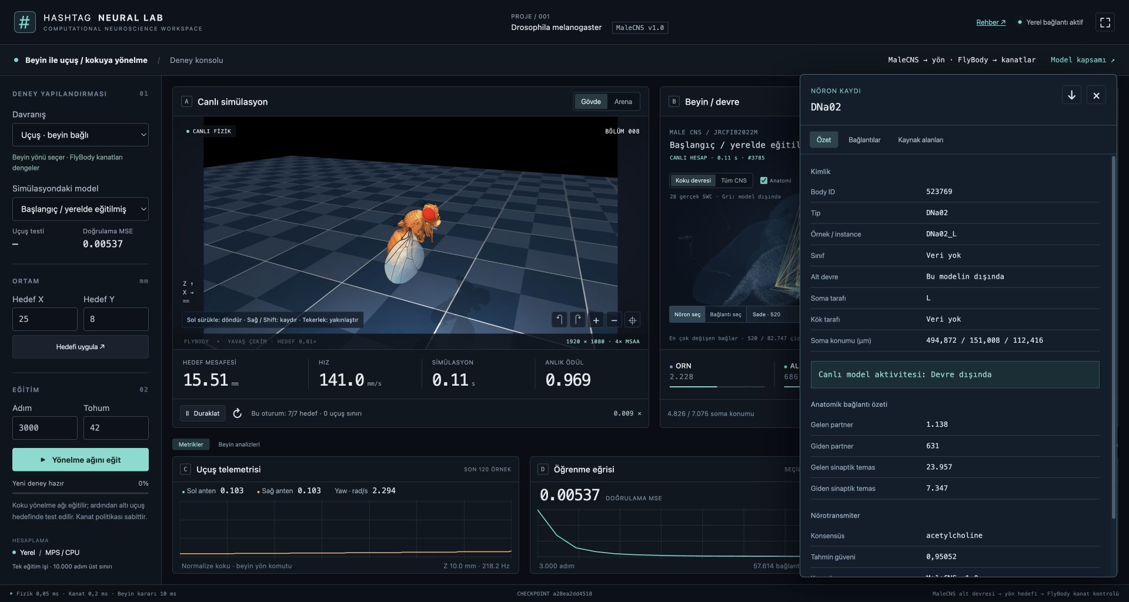Switch to the Kaynak alanları tab
This screenshot has width=1129, height=602.
tap(920, 140)
